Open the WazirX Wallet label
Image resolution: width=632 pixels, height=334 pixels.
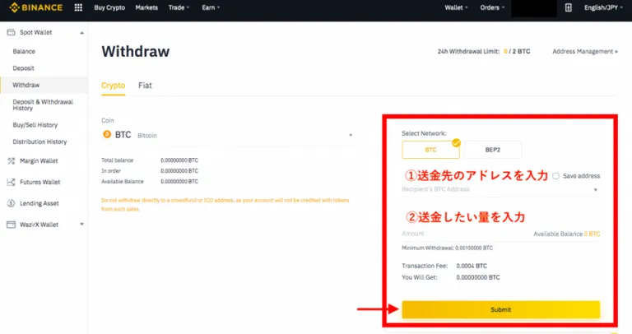[x=39, y=225]
